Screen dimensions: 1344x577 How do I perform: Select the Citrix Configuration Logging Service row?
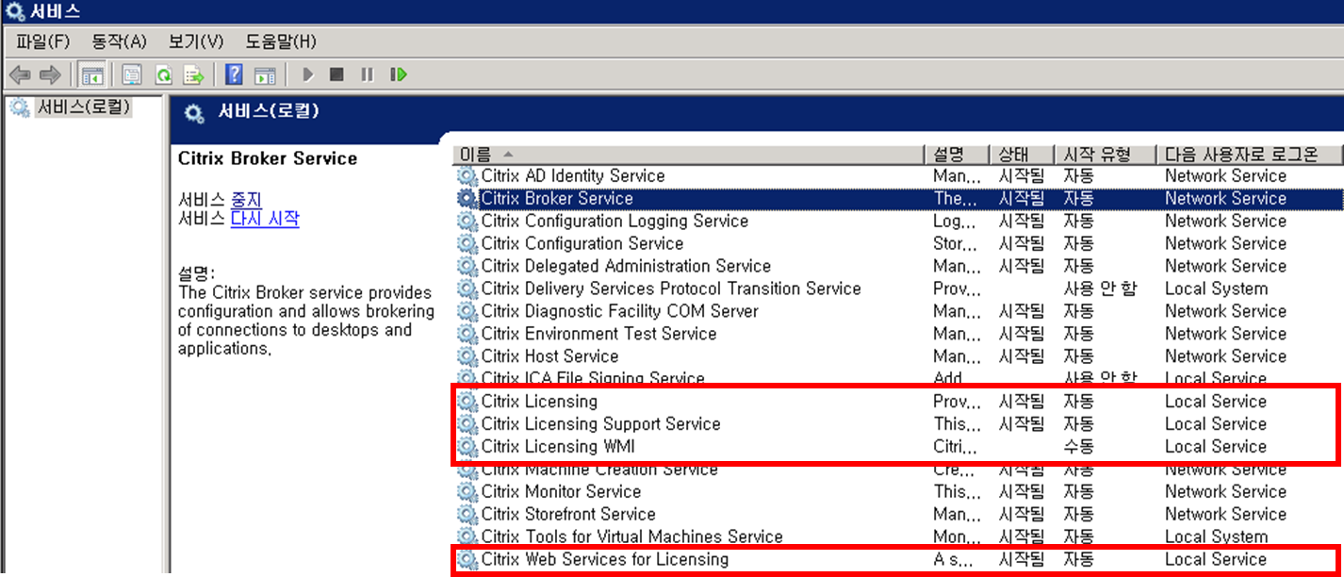click(898, 221)
